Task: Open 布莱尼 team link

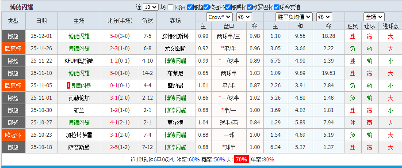Action: [176, 73]
